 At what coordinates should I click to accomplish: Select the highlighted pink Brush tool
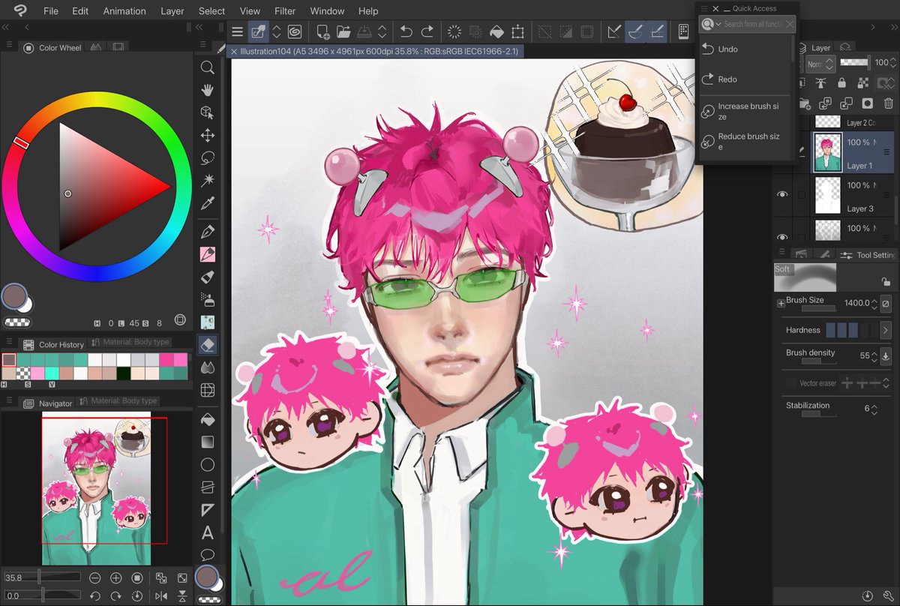click(208, 253)
